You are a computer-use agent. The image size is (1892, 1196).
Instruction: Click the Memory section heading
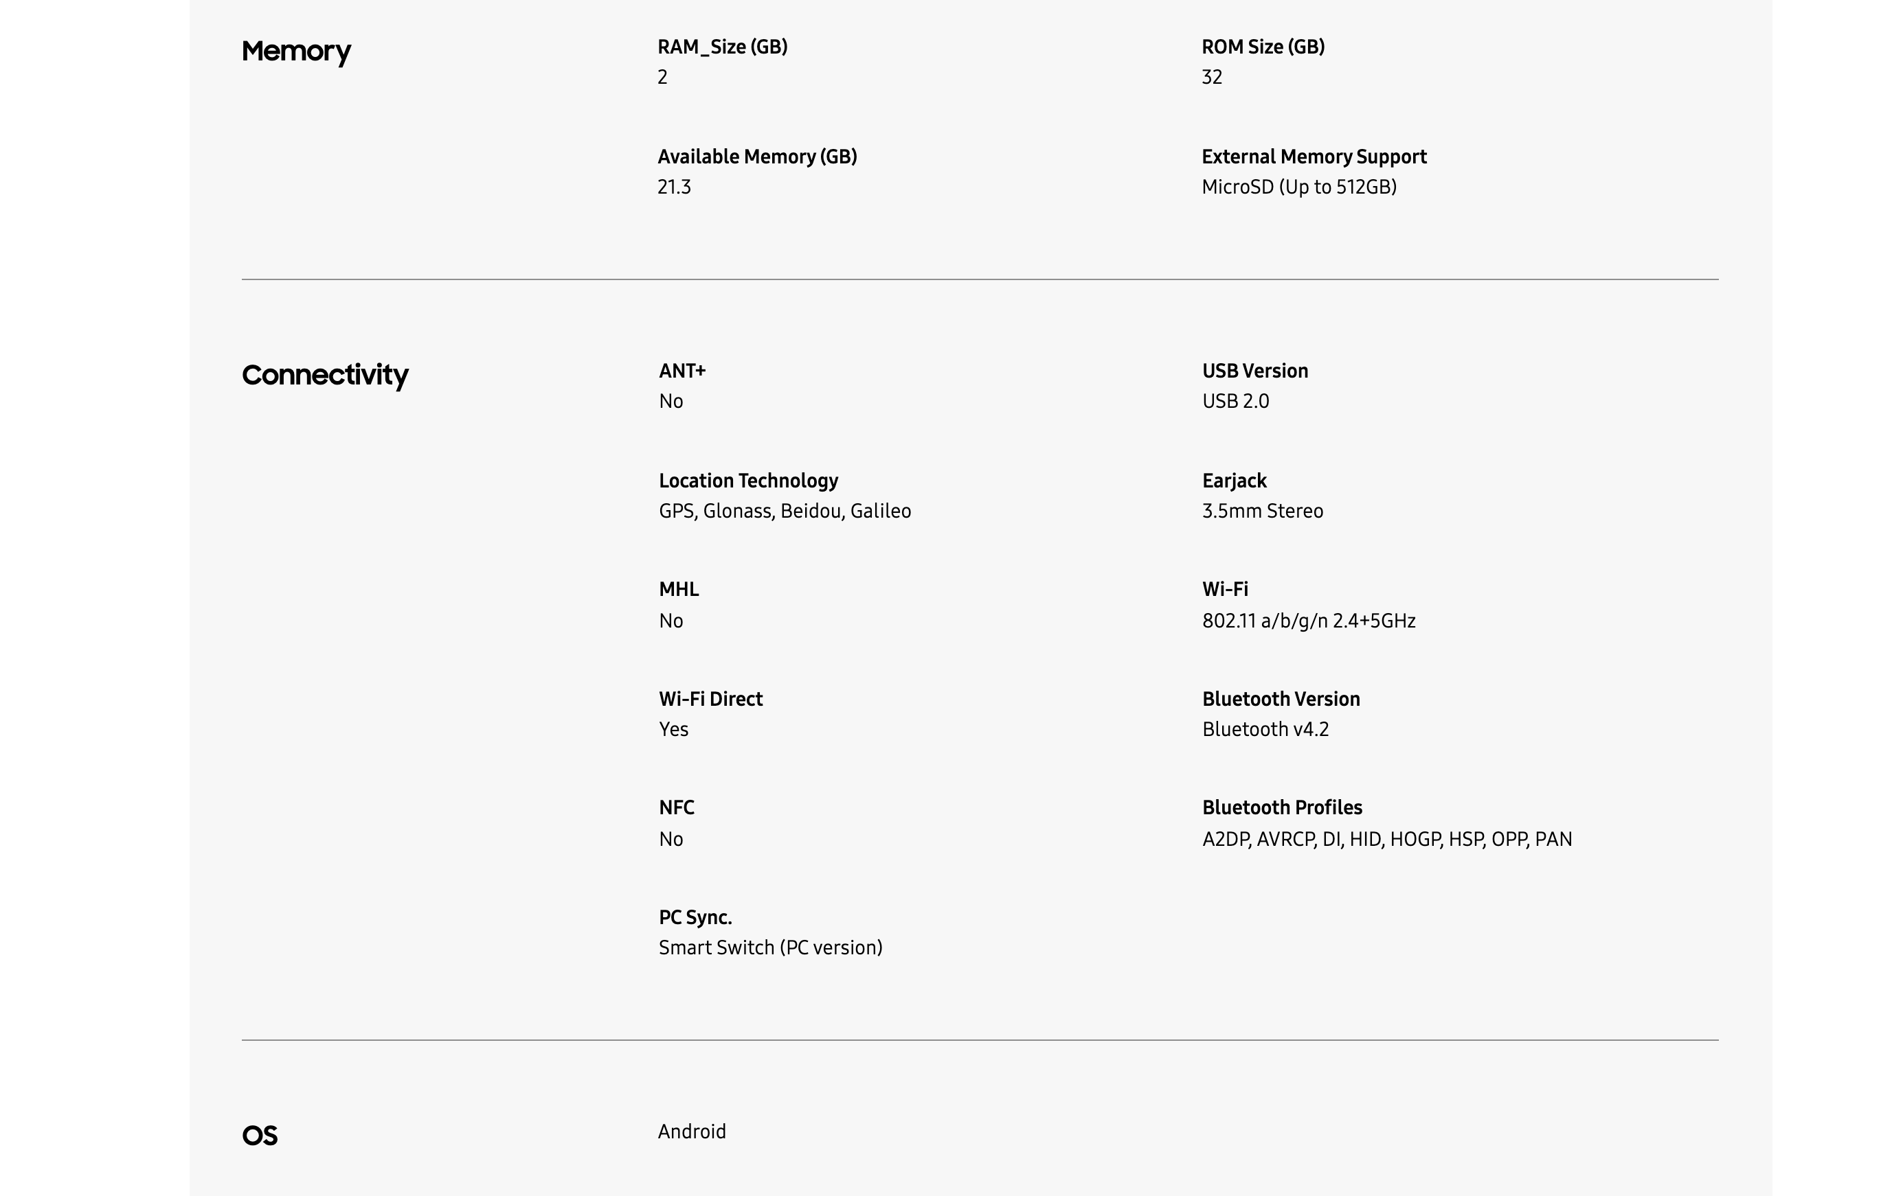click(296, 51)
